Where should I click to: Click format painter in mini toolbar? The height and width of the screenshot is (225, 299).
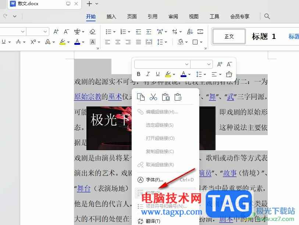[229, 74]
